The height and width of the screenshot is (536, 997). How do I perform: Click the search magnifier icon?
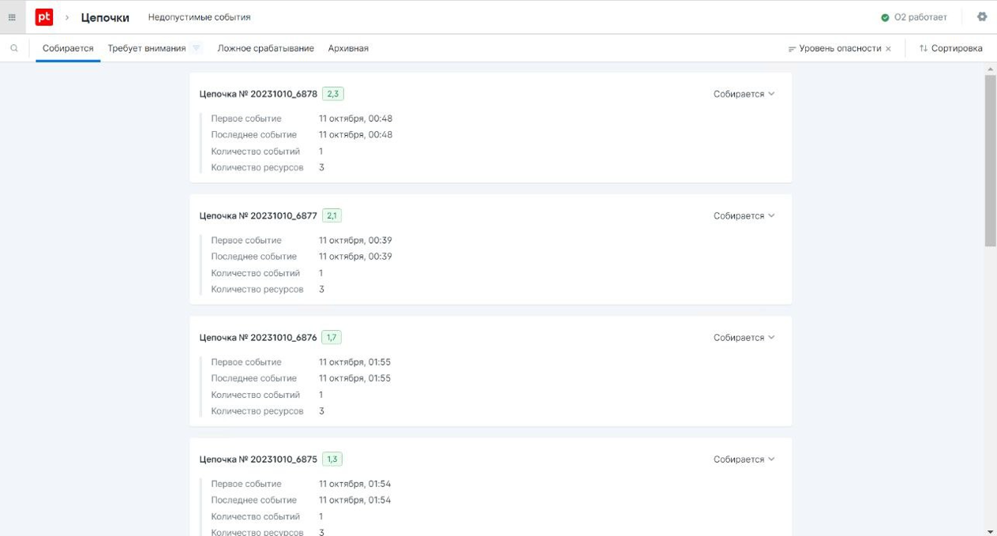point(14,48)
